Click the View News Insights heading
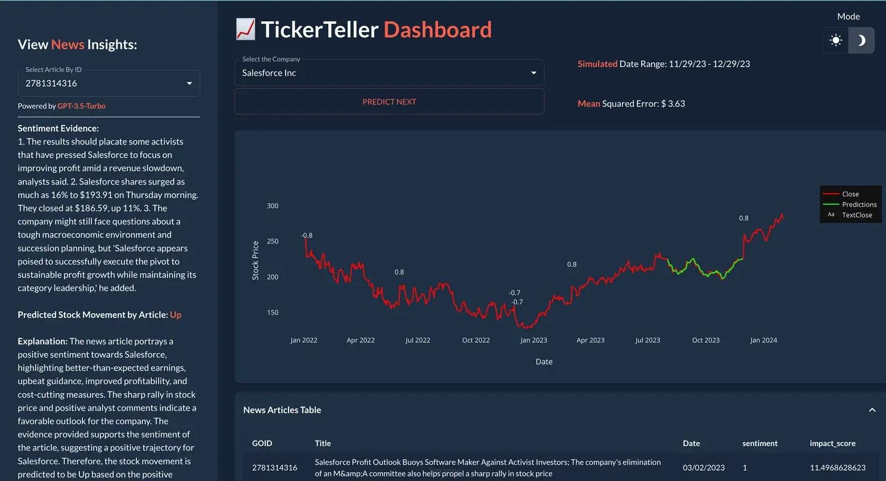Screen dimensions: 886x481 coord(78,44)
